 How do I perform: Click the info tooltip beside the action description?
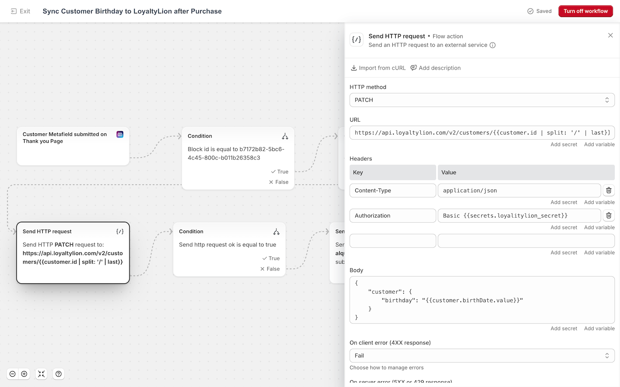(x=493, y=45)
